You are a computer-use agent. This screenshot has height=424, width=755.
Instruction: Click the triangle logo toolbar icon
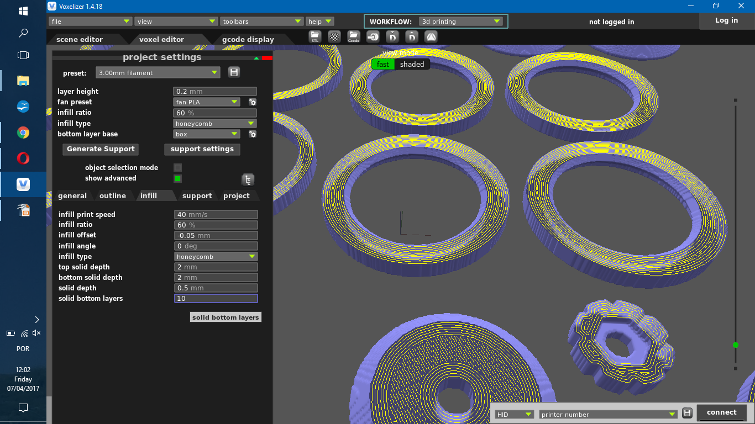[x=431, y=37]
